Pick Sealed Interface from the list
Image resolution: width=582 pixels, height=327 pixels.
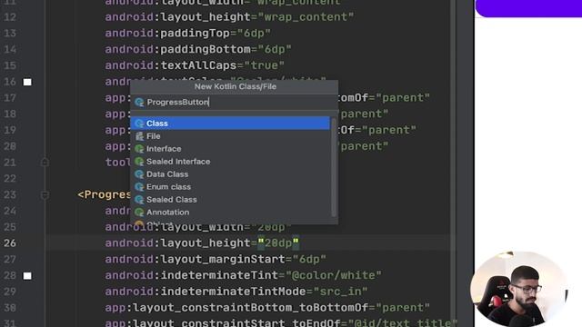pos(230,162)
